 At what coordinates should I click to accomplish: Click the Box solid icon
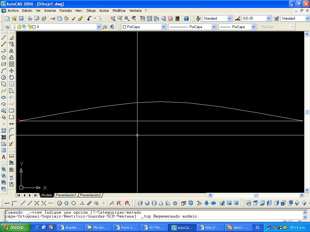pos(140,203)
